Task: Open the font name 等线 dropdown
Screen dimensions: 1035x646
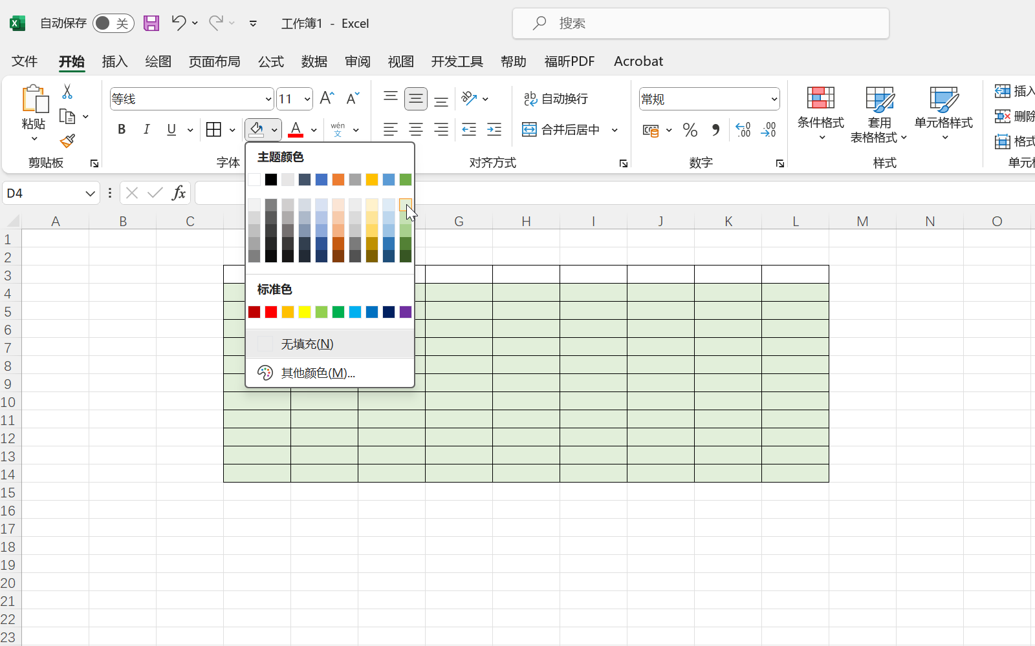Action: click(x=268, y=99)
